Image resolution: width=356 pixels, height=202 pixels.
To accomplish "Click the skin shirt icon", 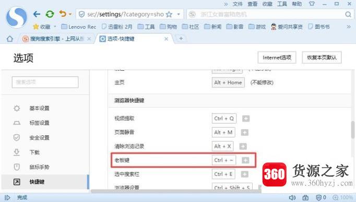I will tap(312, 4).
